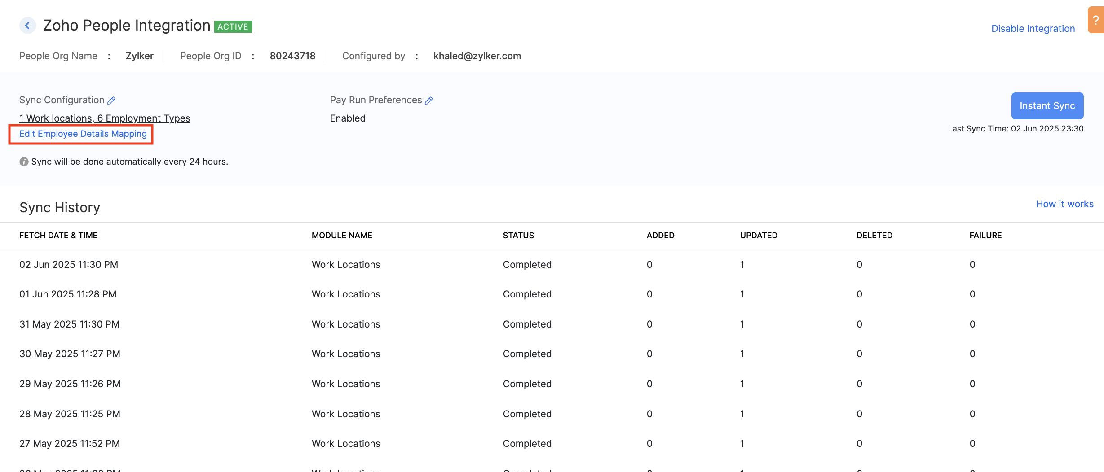This screenshot has width=1104, height=472.
Task: Click the info icon beside the automatic sync note
Action: 24,162
